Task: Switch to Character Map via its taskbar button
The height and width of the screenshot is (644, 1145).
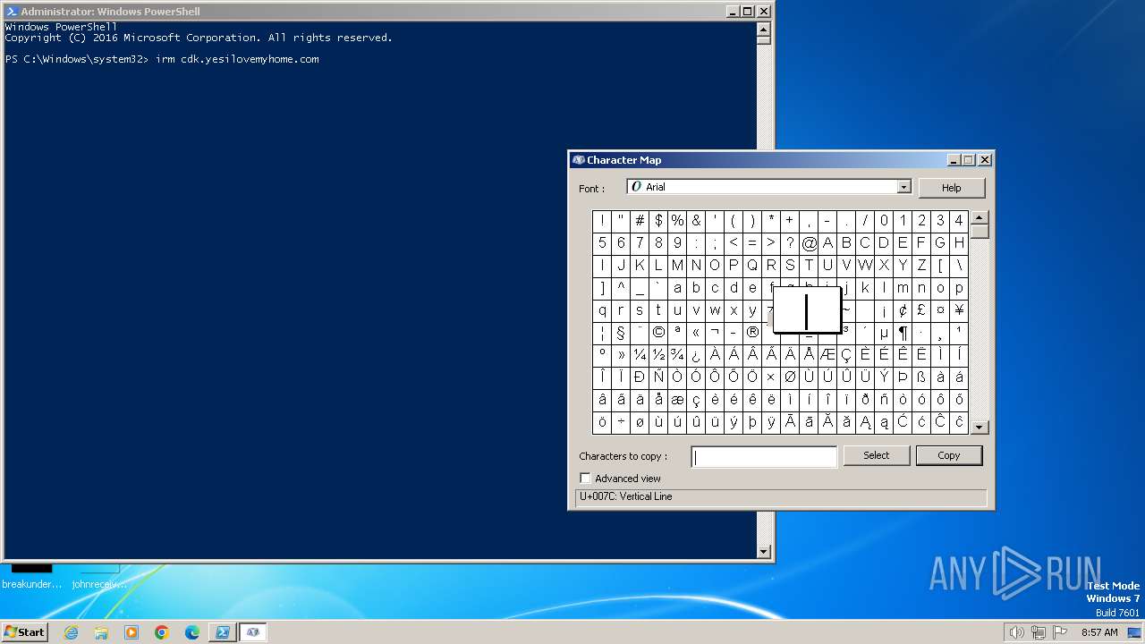Action: coord(253,632)
